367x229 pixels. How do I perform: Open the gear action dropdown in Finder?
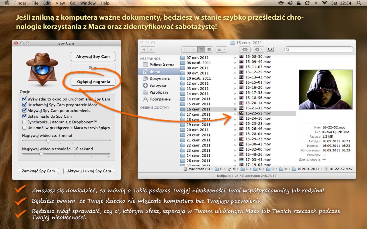pyautogui.click(x=258, y=50)
